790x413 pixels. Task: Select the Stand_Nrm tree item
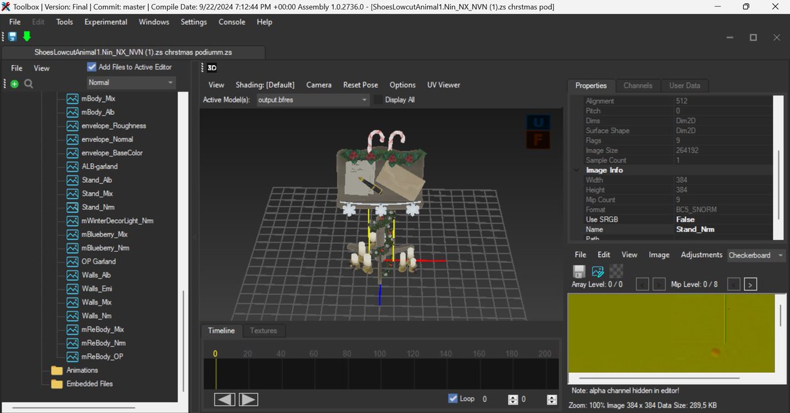click(98, 207)
